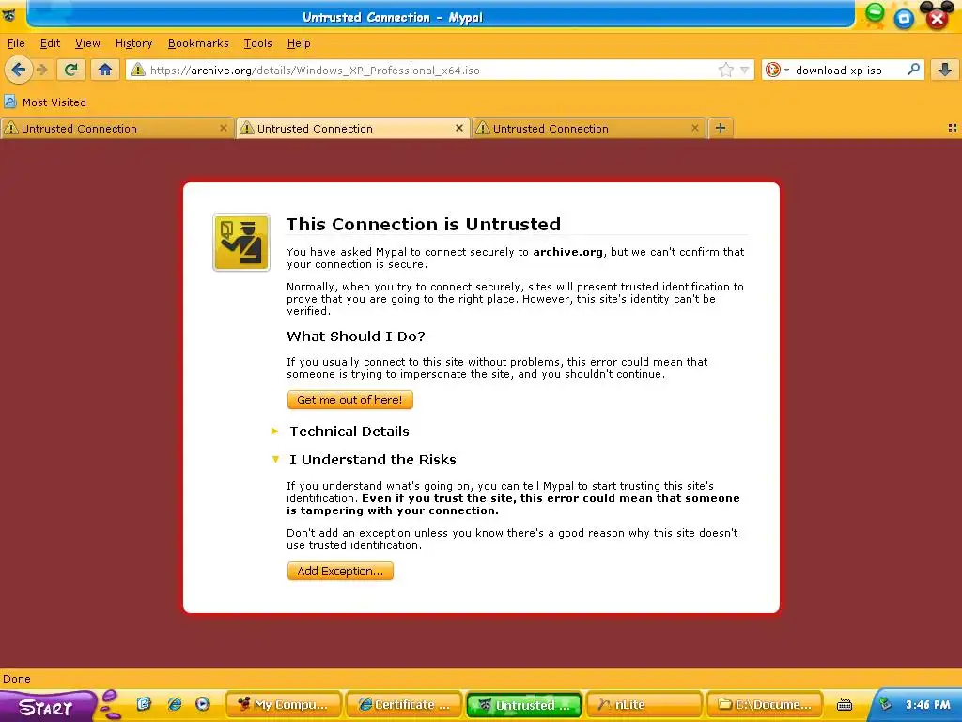Image resolution: width=962 pixels, height=722 pixels.
Task: Launch the media player quick launch icon
Action: coord(203,704)
